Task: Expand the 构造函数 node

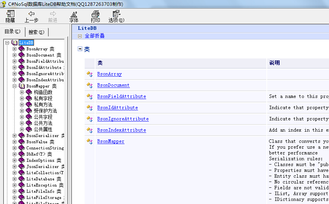Action: click(x=22, y=92)
